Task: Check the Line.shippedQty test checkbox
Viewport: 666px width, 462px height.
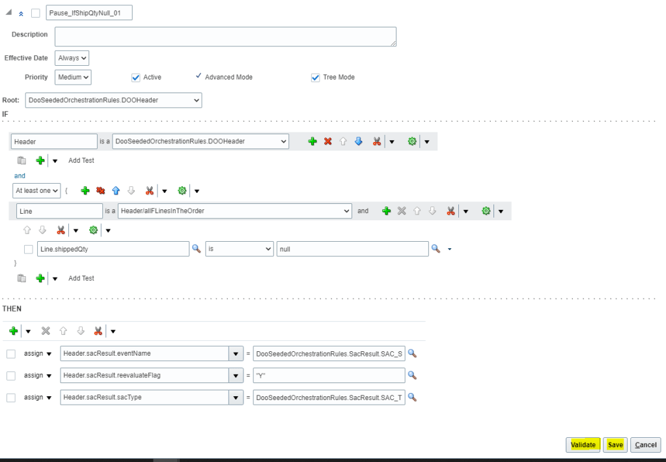Action: [x=28, y=249]
